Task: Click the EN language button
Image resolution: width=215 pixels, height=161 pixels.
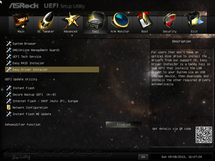Action: (x=143, y=157)
